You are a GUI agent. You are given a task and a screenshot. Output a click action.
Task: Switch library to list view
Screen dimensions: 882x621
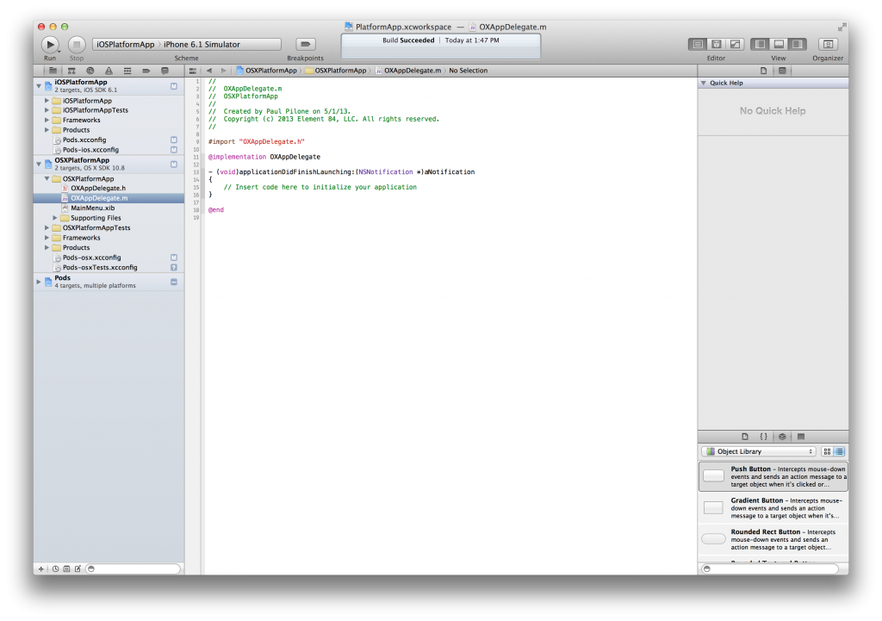tap(839, 451)
